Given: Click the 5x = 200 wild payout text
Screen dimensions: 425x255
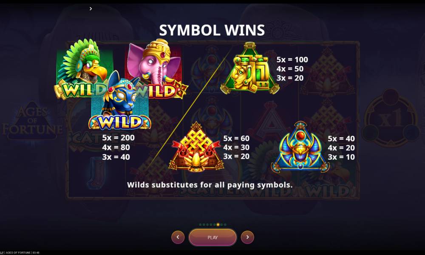Looking at the screenshot, I should point(118,138).
